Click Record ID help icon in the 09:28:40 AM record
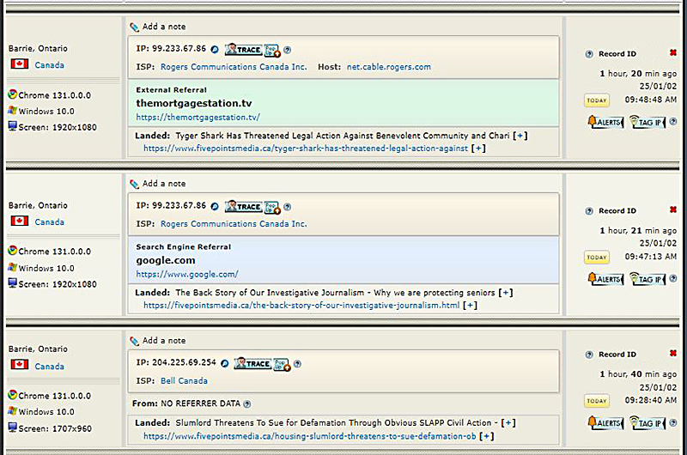The image size is (687, 455). 589,355
